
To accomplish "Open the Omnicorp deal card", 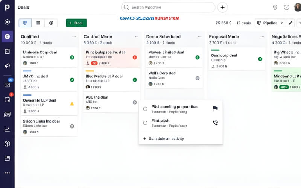I will 237,59.
